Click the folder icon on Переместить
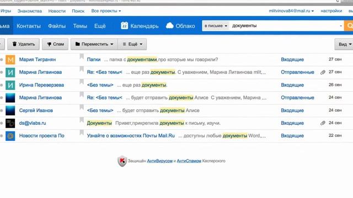This screenshot has height=198, width=353. pyautogui.click(x=78, y=44)
